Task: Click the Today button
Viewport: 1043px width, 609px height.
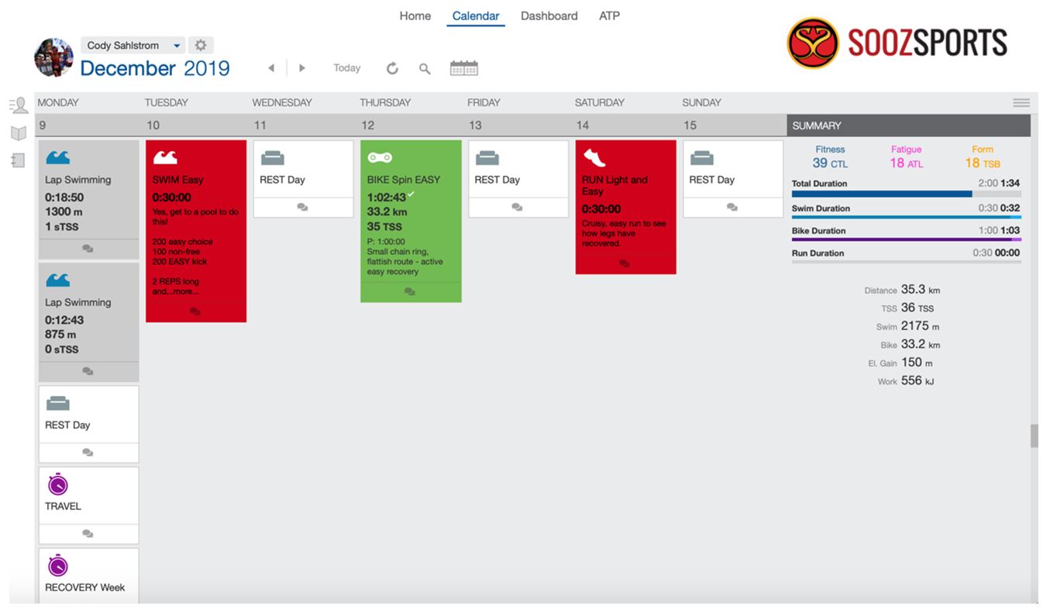Action: point(346,68)
